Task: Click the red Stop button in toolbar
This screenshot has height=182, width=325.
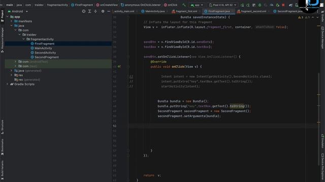Action: click(283, 5)
